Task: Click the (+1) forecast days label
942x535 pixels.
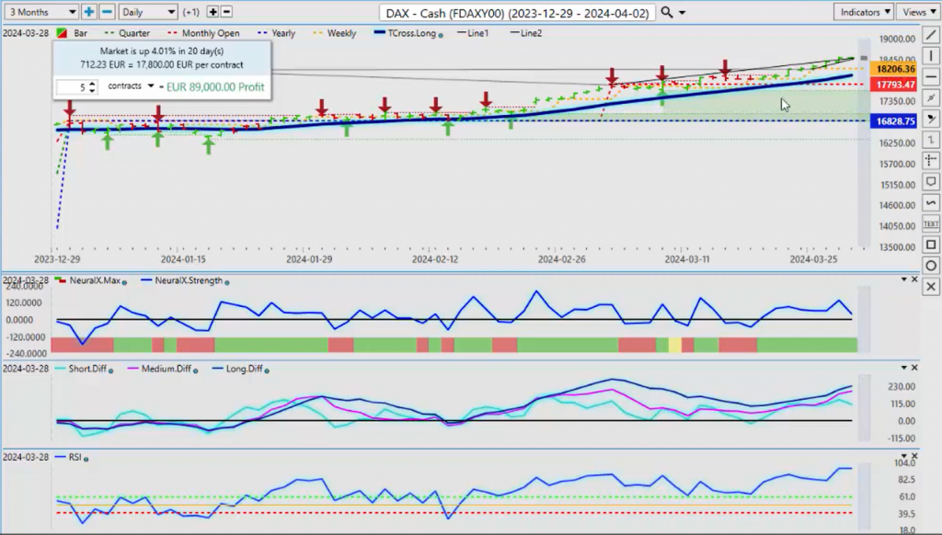Action: (191, 12)
